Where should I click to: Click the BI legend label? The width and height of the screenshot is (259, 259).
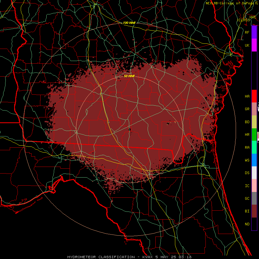pos(247,211)
